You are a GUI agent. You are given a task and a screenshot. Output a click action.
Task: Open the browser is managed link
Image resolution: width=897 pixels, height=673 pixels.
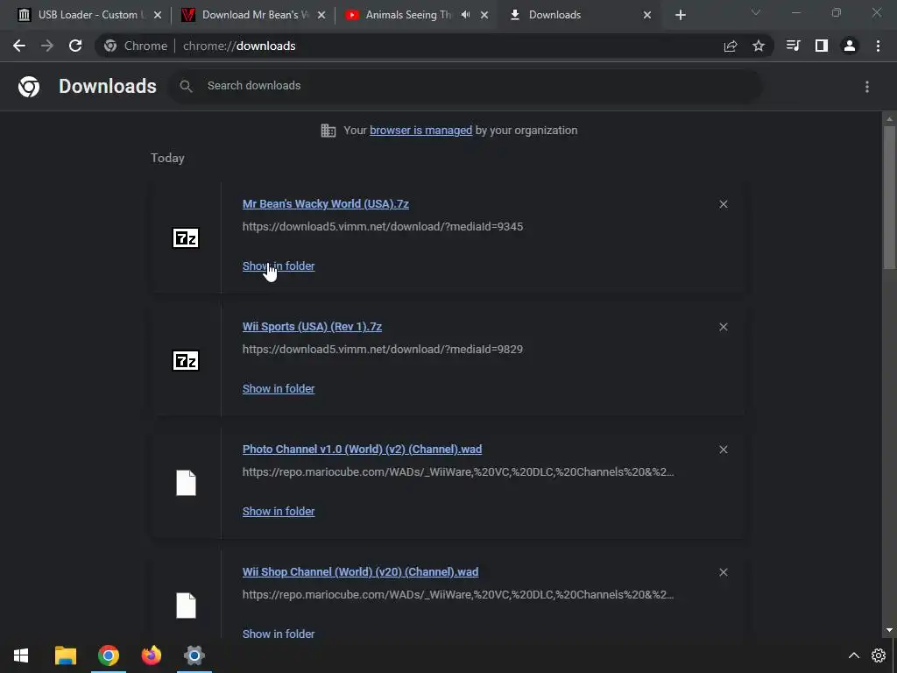(x=421, y=131)
